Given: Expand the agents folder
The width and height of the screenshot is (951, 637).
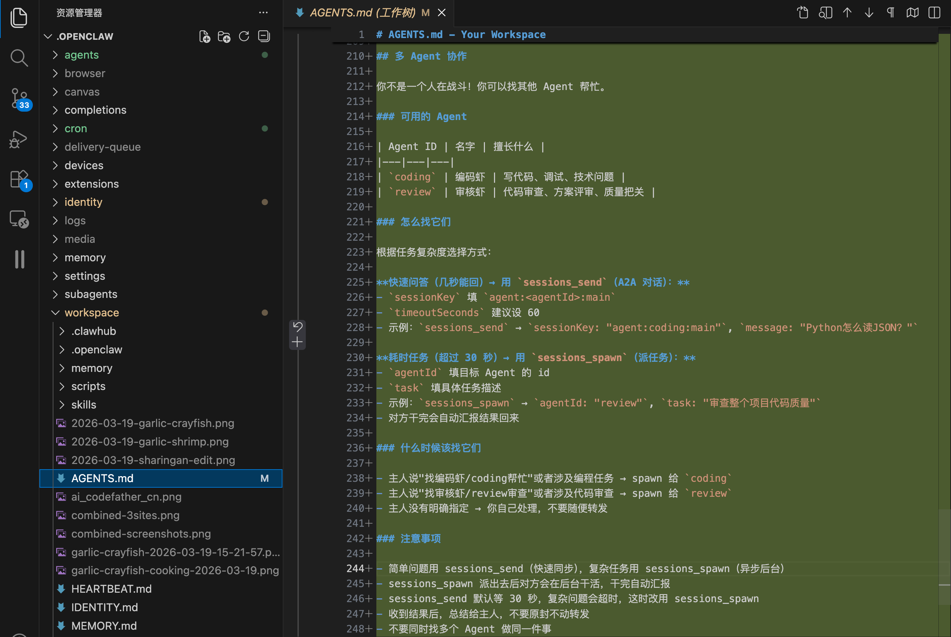Looking at the screenshot, I should (81, 55).
